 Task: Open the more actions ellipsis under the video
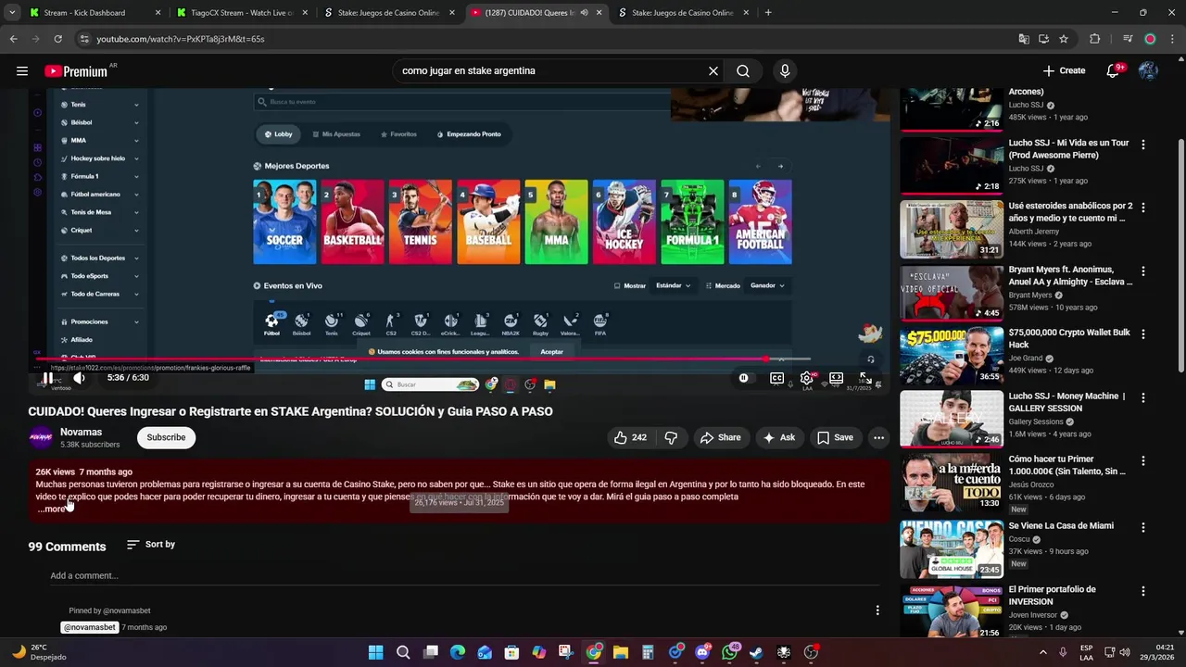pyautogui.click(x=878, y=437)
